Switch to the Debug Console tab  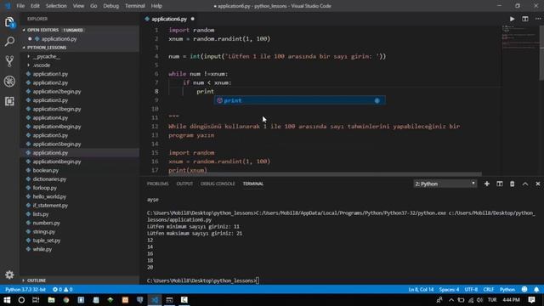click(218, 184)
